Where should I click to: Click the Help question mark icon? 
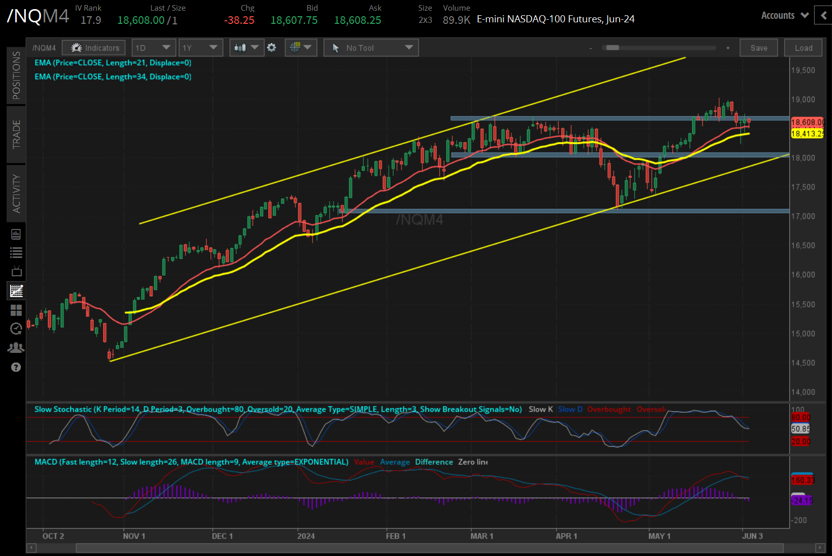pos(16,367)
